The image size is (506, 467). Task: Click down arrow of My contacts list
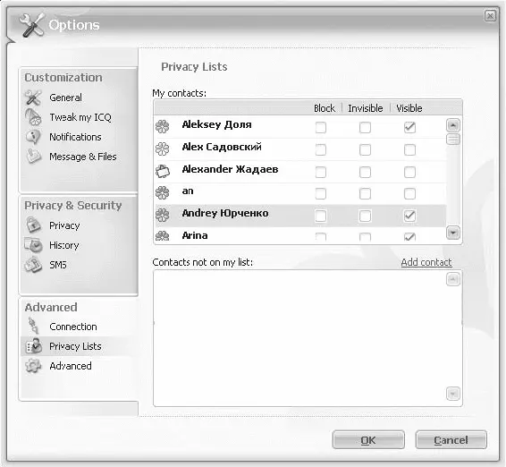pyautogui.click(x=452, y=233)
